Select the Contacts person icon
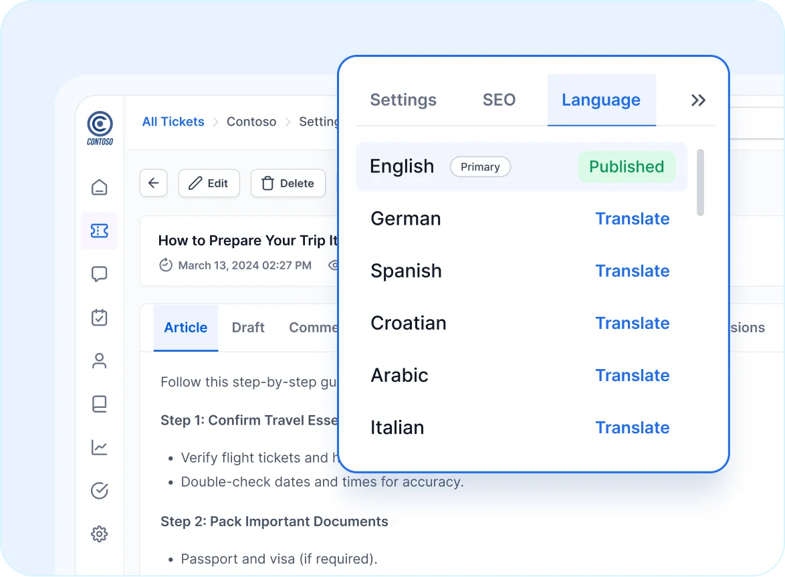Image resolution: width=785 pixels, height=577 pixels. (x=99, y=360)
